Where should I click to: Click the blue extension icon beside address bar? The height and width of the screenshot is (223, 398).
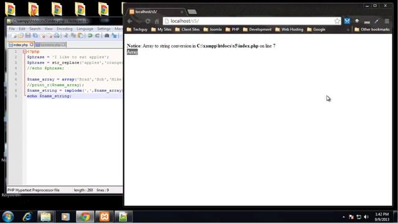pyautogui.click(x=347, y=21)
